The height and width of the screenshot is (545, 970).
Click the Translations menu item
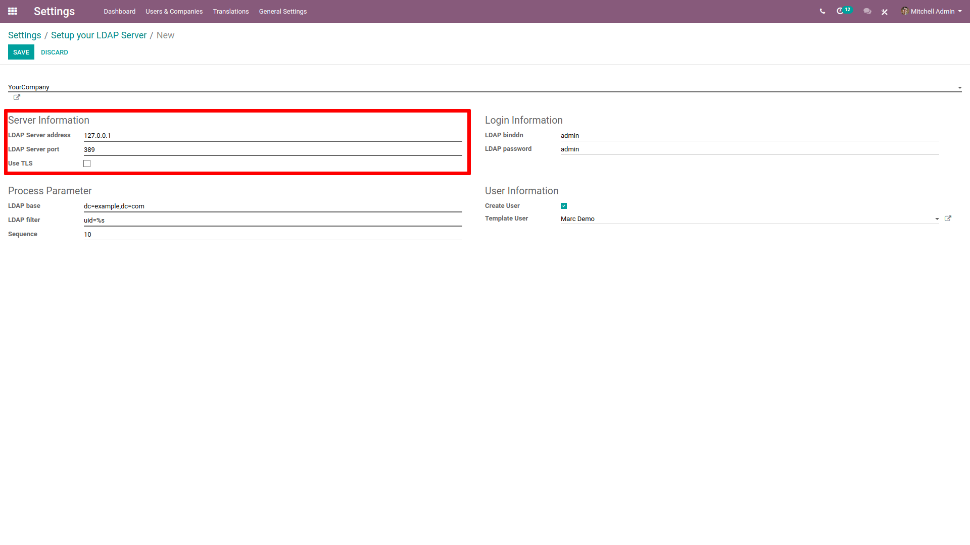(x=230, y=11)
